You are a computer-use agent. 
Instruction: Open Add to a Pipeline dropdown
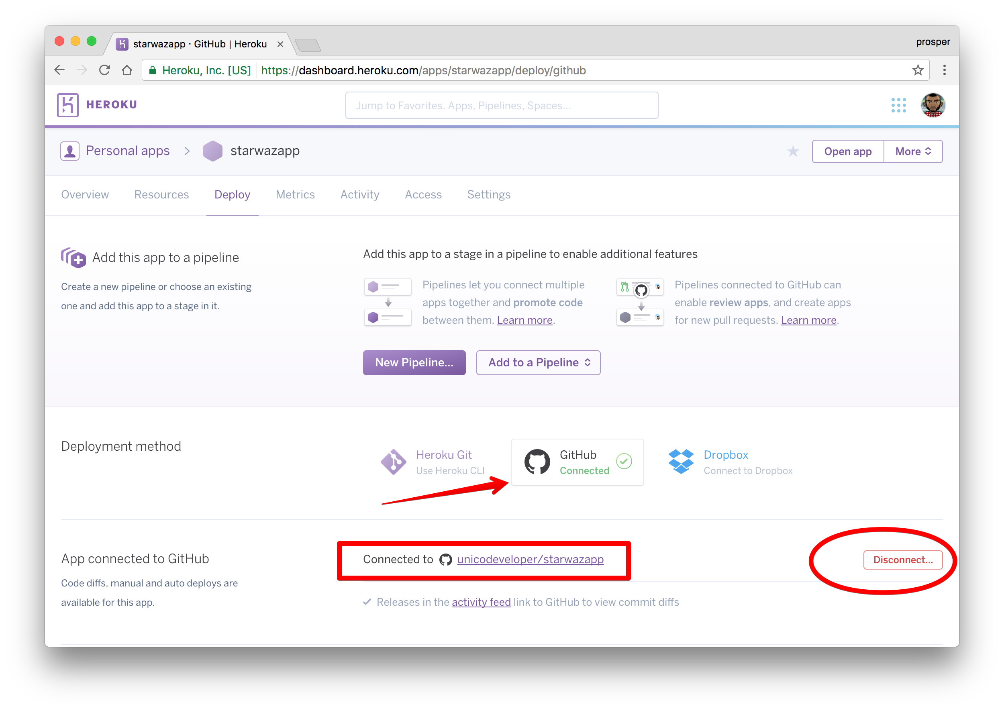click(538, 362)
